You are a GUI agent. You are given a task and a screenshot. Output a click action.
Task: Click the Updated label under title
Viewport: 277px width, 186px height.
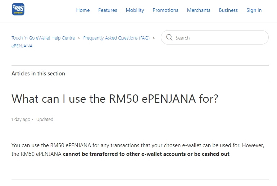coord(45,120)
